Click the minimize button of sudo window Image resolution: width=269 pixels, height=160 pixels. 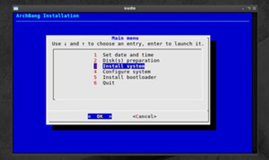pos(243,8)
